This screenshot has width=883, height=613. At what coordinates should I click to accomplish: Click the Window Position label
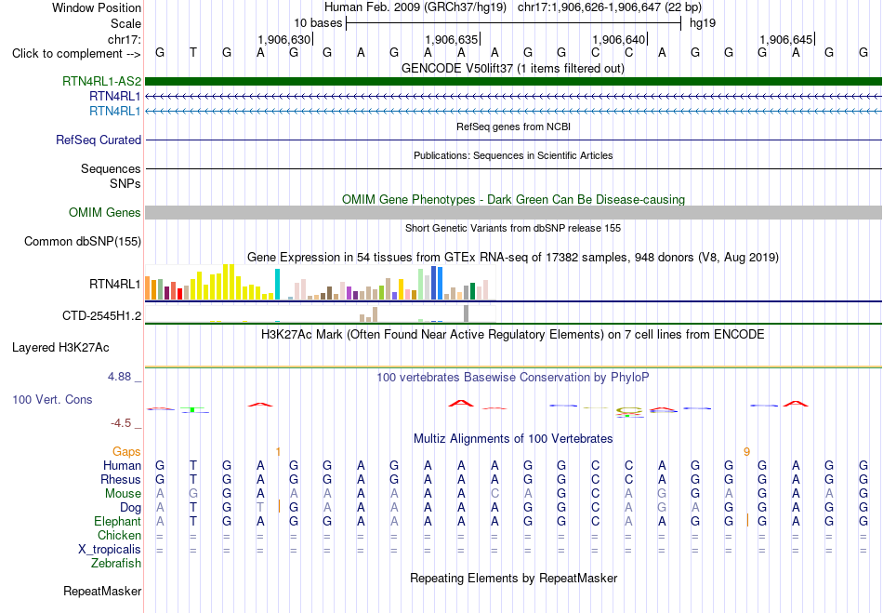[x=97, y=7]
